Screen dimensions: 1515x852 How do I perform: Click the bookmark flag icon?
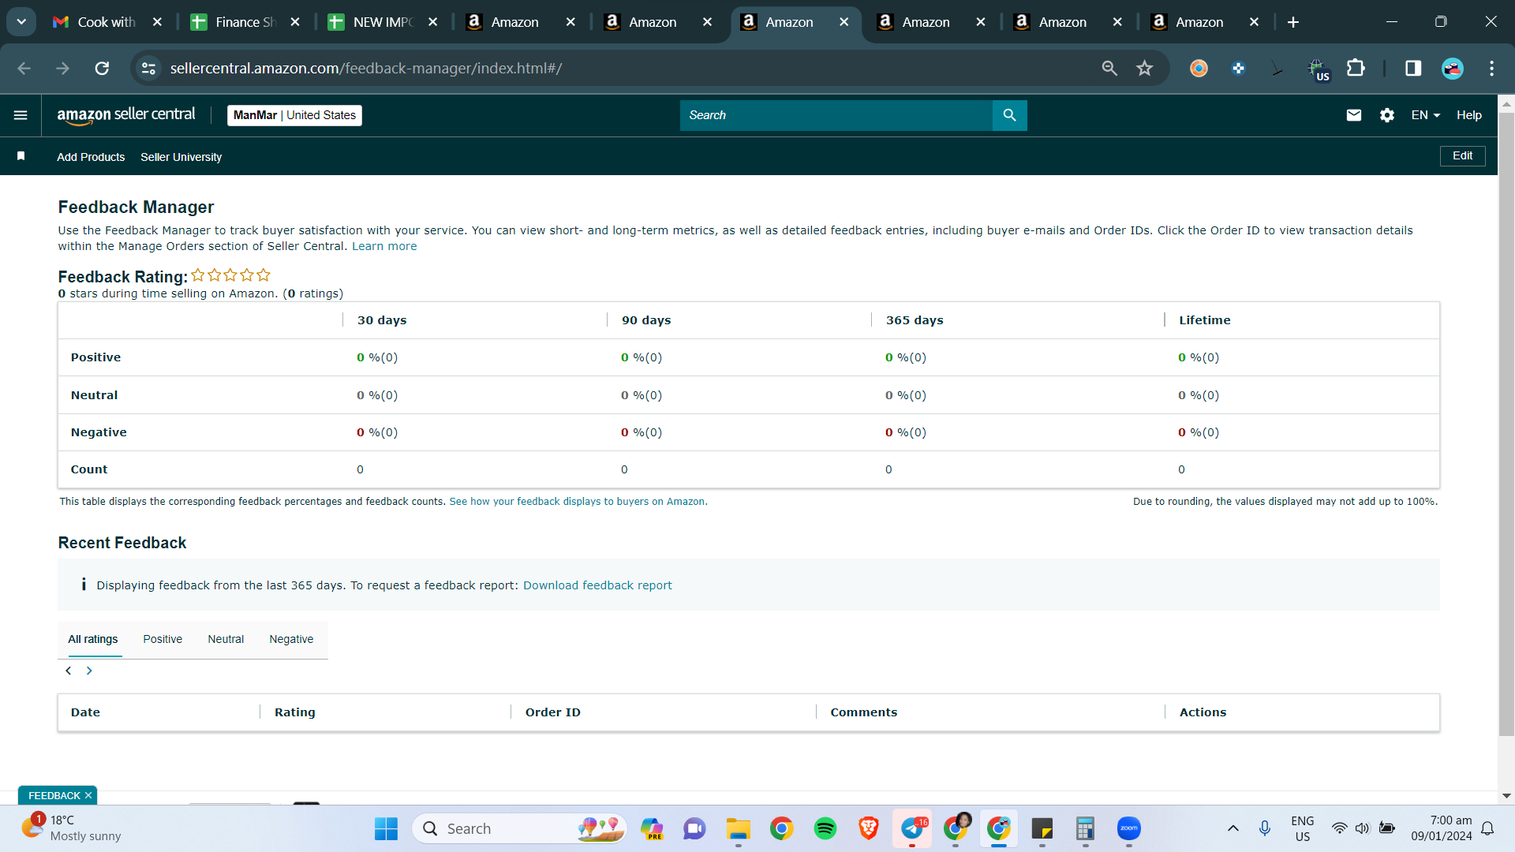(21, 156)
